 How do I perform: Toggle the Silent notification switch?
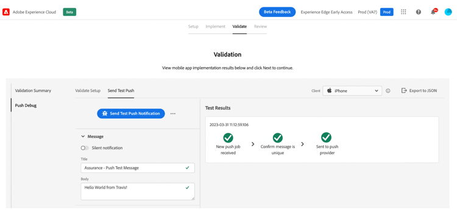85,148
